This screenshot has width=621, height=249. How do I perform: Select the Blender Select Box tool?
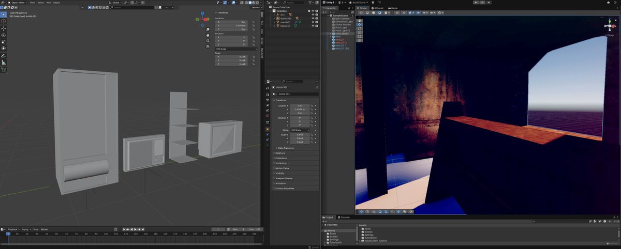coord(3,15)
